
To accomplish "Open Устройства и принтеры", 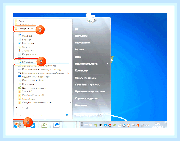I will tap(88, 85).
